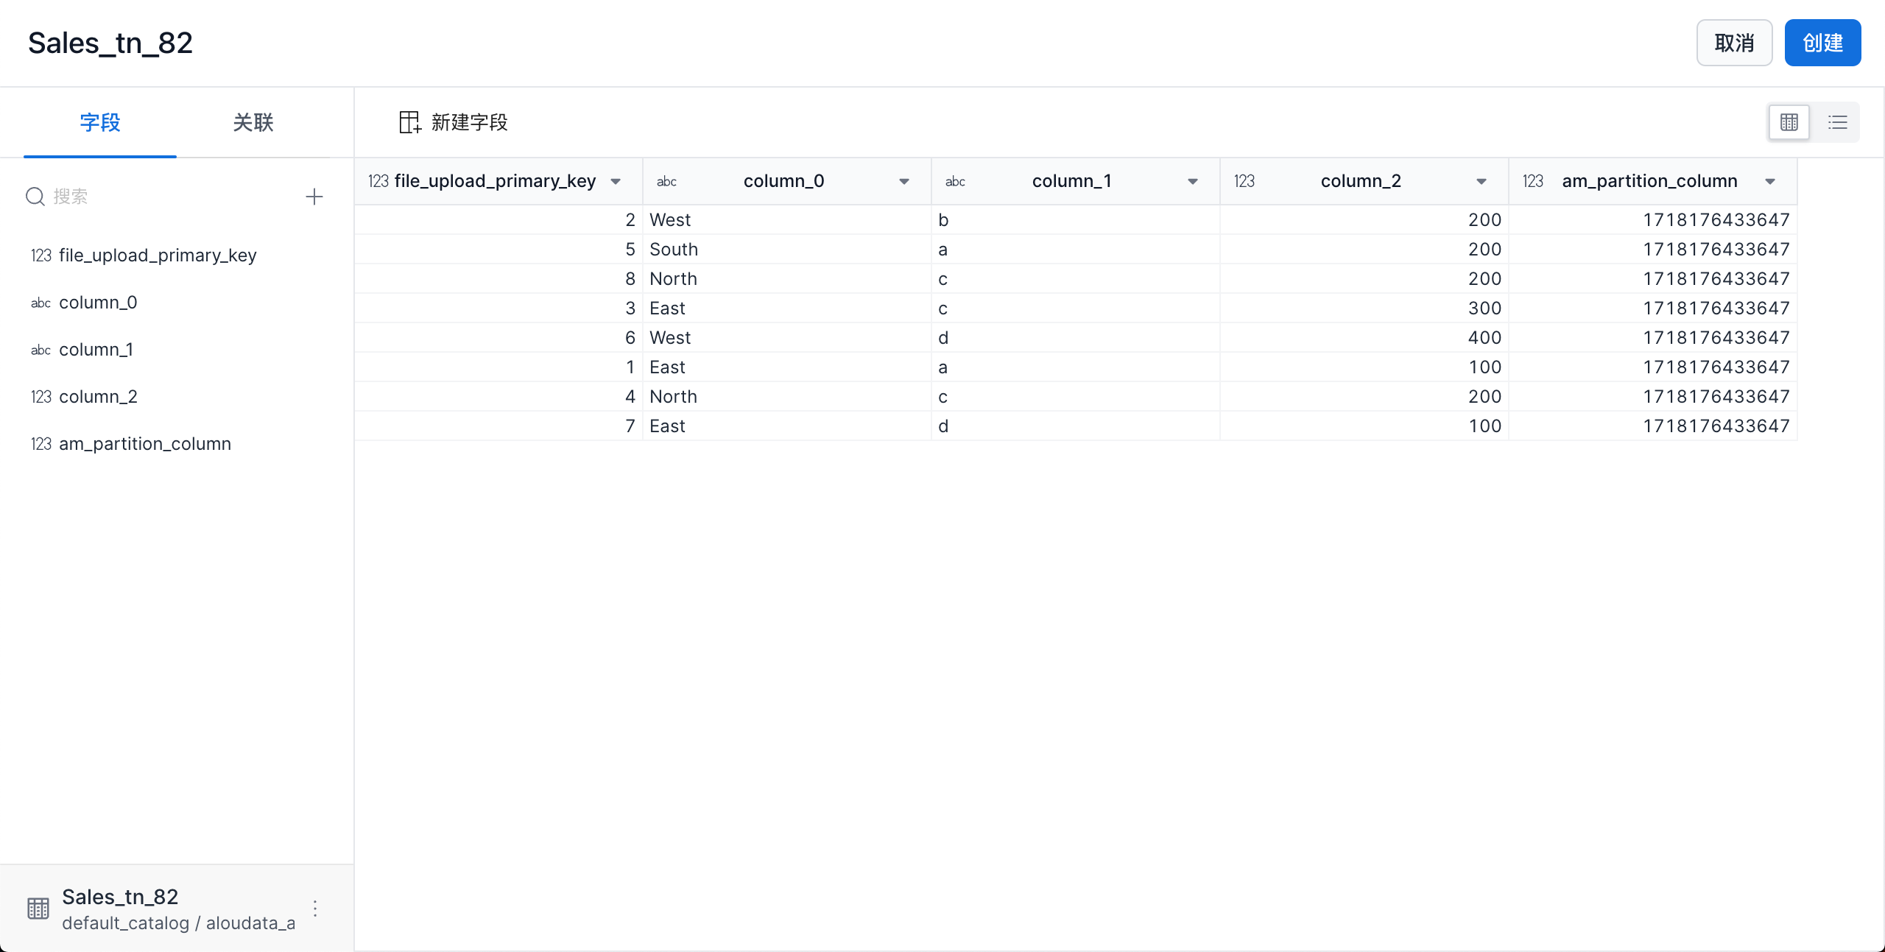
Task: Click numeric type icon of file_upload_primary_key header
Action: click(378, 181)
